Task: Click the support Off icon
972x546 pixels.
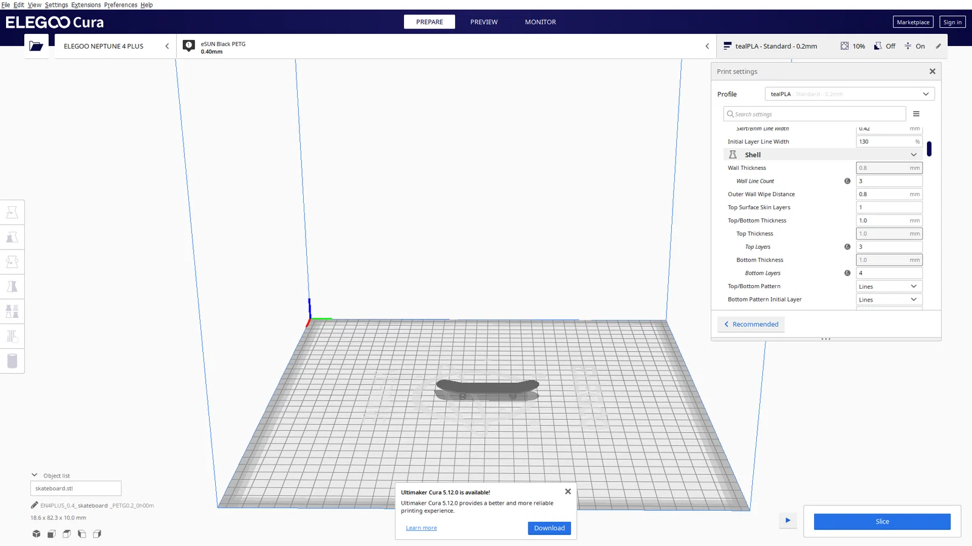Action: tap(878, 46)
